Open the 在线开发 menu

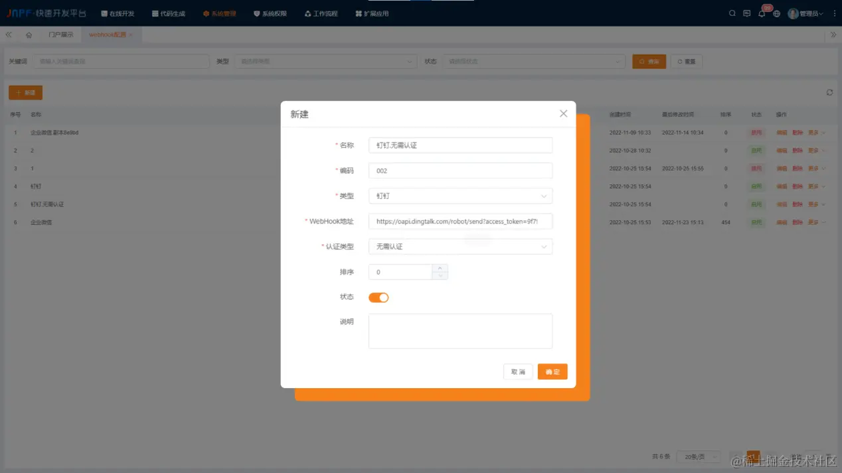[x=118, y=13]
